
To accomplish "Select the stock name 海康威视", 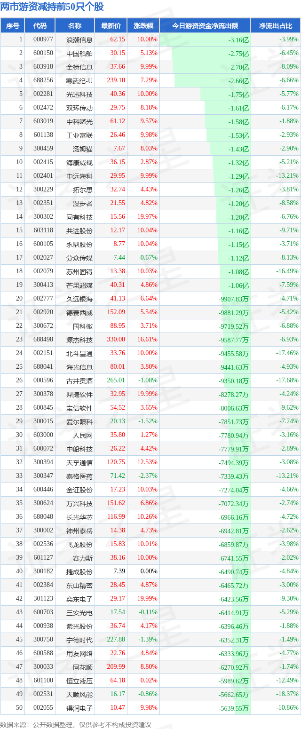I will (x=79, y=163).
